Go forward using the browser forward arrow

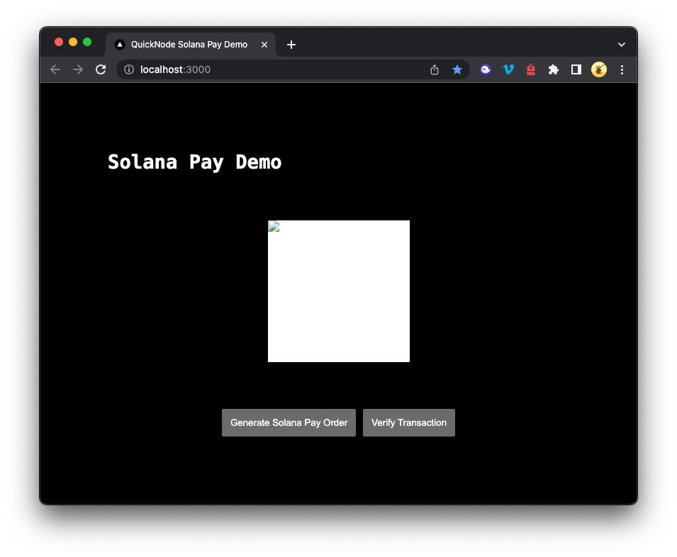[x=78, y=69]
